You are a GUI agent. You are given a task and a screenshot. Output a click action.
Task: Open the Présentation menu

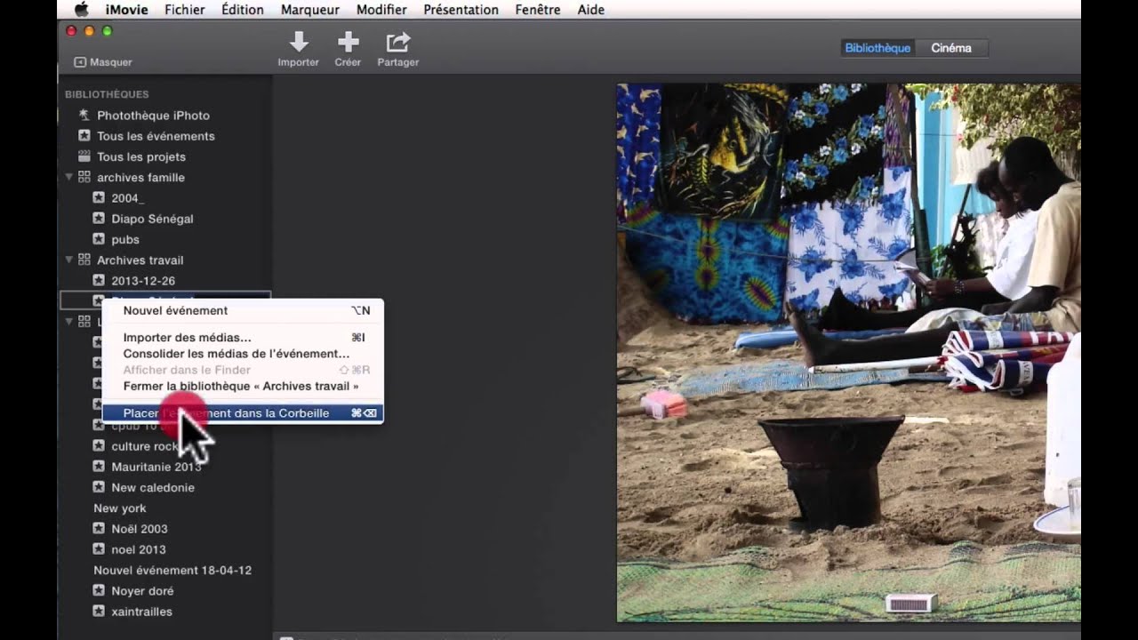tap(461, 10)
